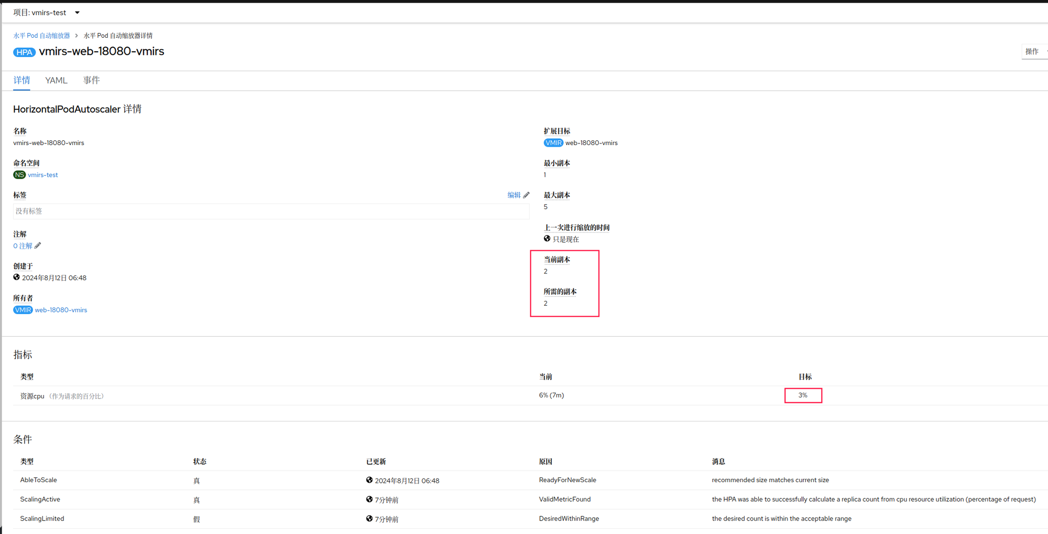Click the 名称 field label
The width and height of the screenshot is (1048, 534).
point(20,131)
